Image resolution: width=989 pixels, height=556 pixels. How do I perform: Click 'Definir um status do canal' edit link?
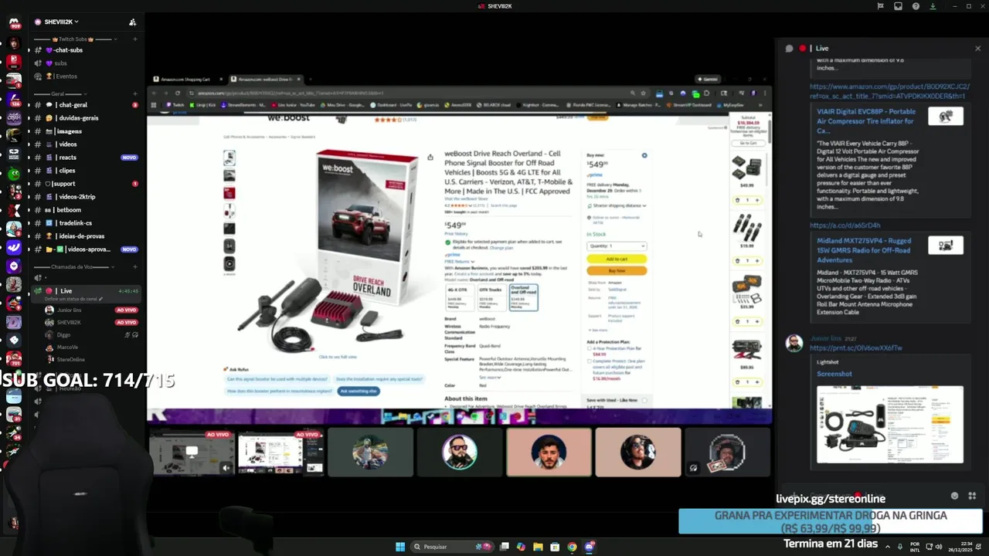[x=74, y=299]
